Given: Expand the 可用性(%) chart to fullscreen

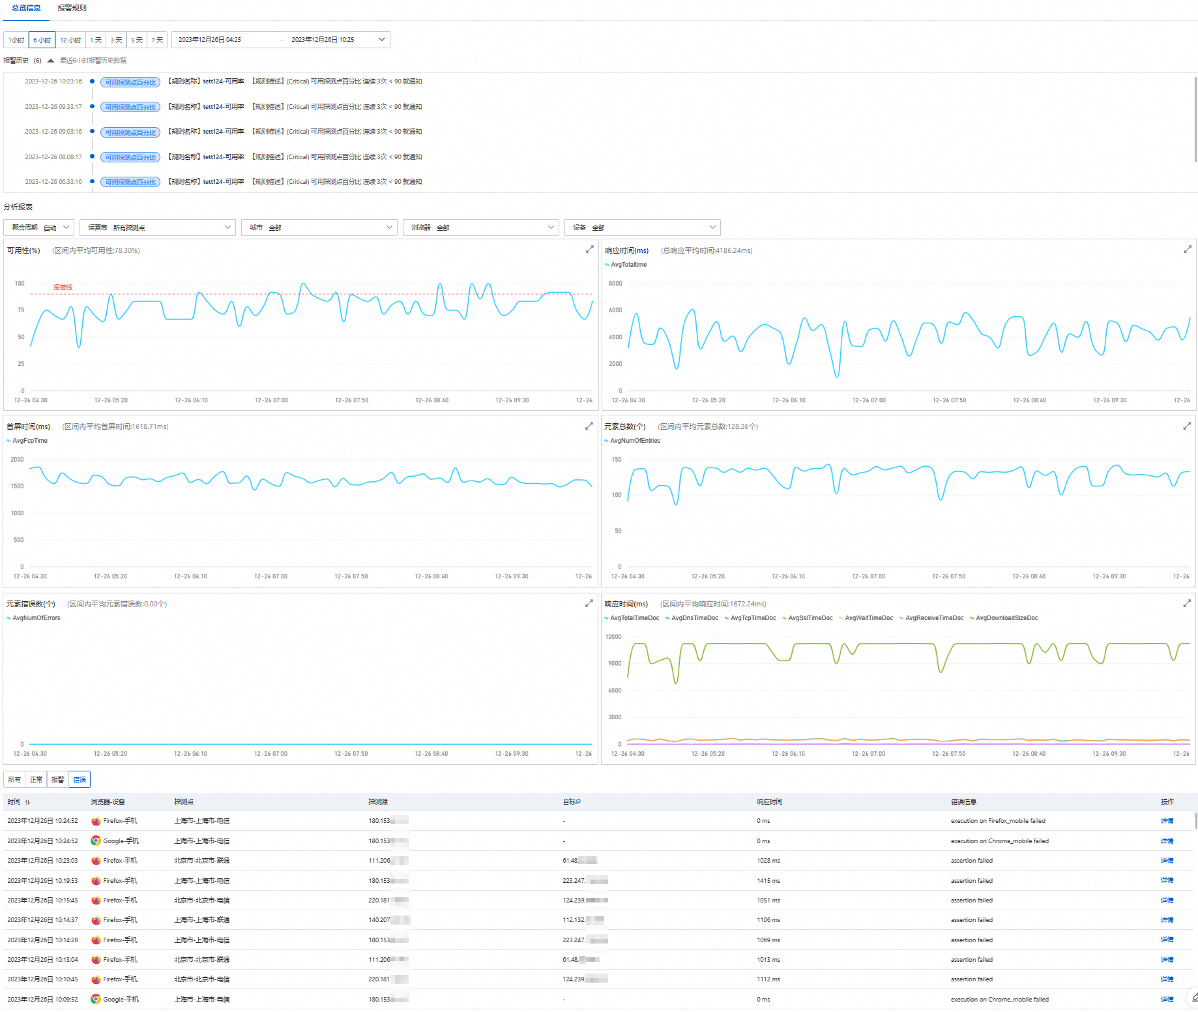Looking at the screenshot, I should [589, 250].
